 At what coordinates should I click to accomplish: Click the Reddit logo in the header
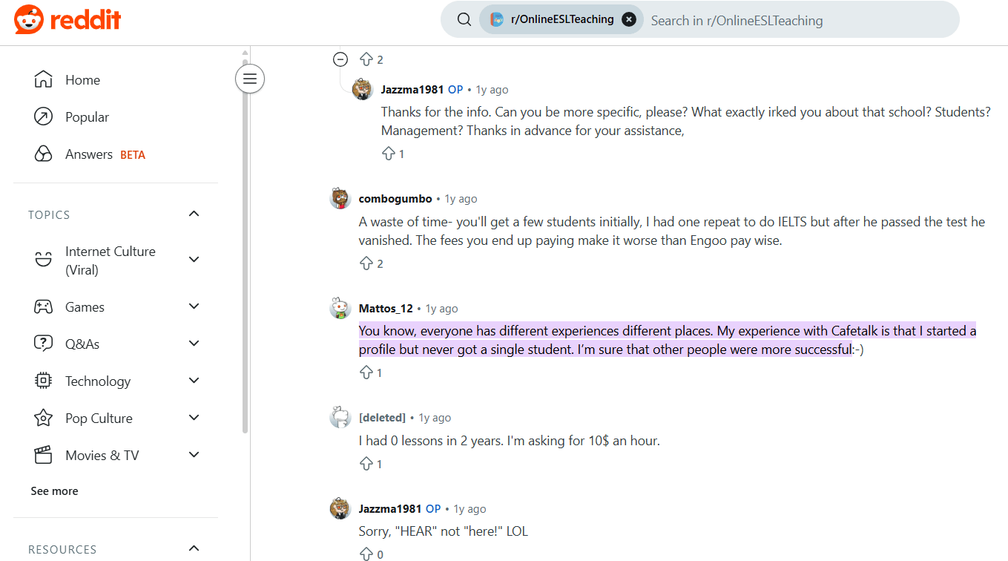67,20
